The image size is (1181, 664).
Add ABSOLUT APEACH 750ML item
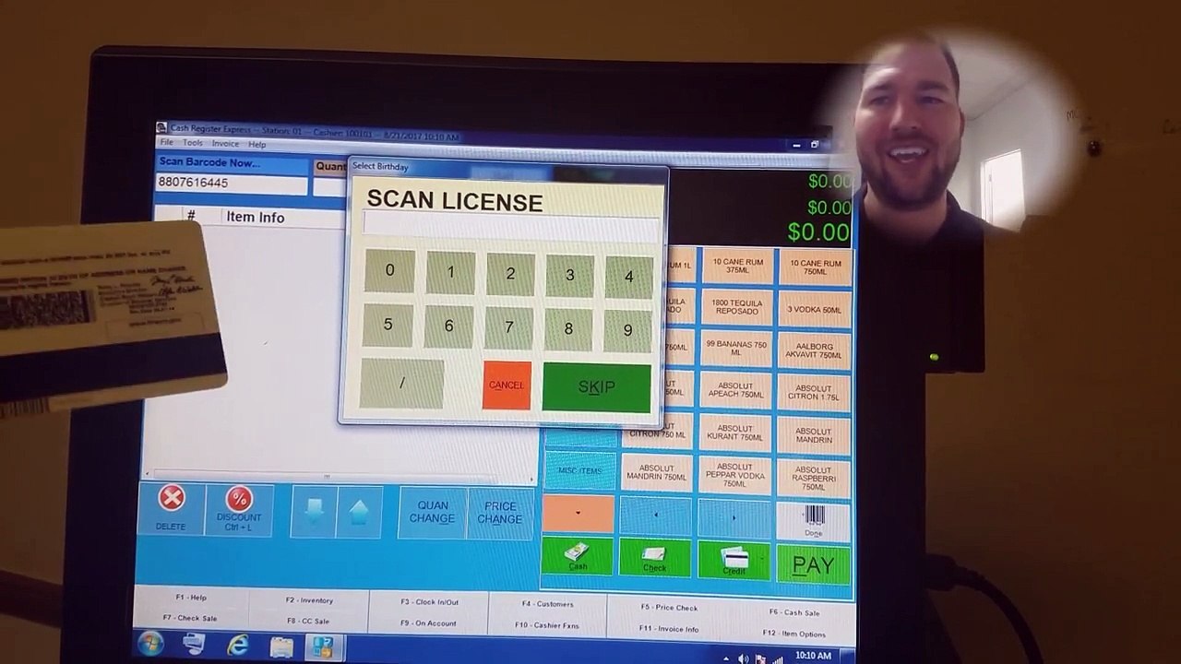(x=735, y=391)
